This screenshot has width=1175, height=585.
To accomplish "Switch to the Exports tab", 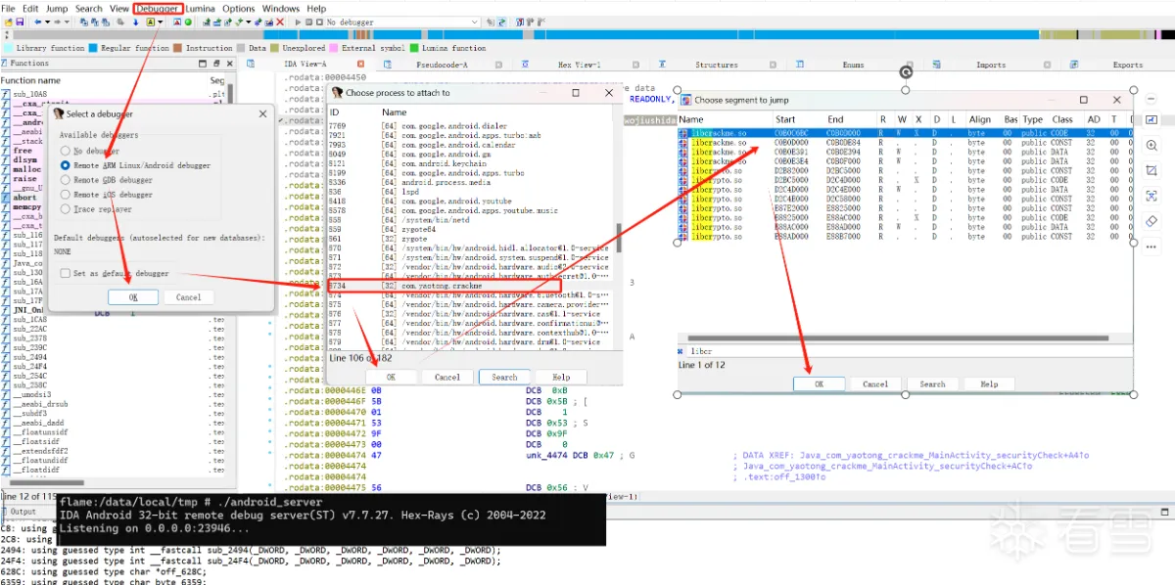I will [1127, 65].
